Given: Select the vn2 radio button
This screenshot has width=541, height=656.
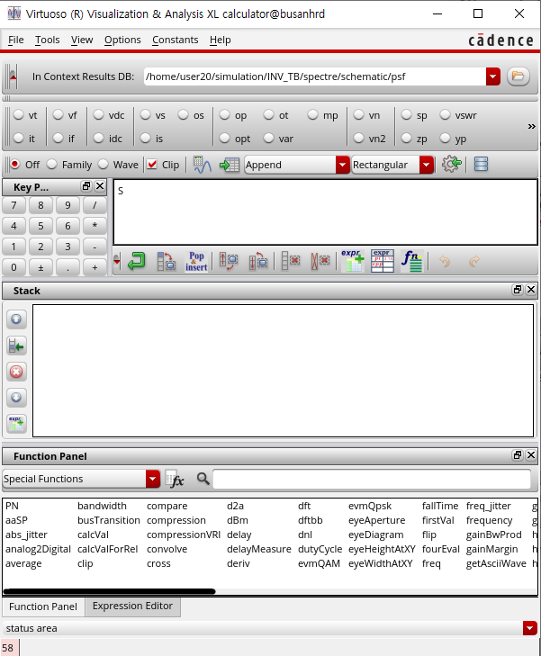Looking at the screenshot, I should click(358, 138).
